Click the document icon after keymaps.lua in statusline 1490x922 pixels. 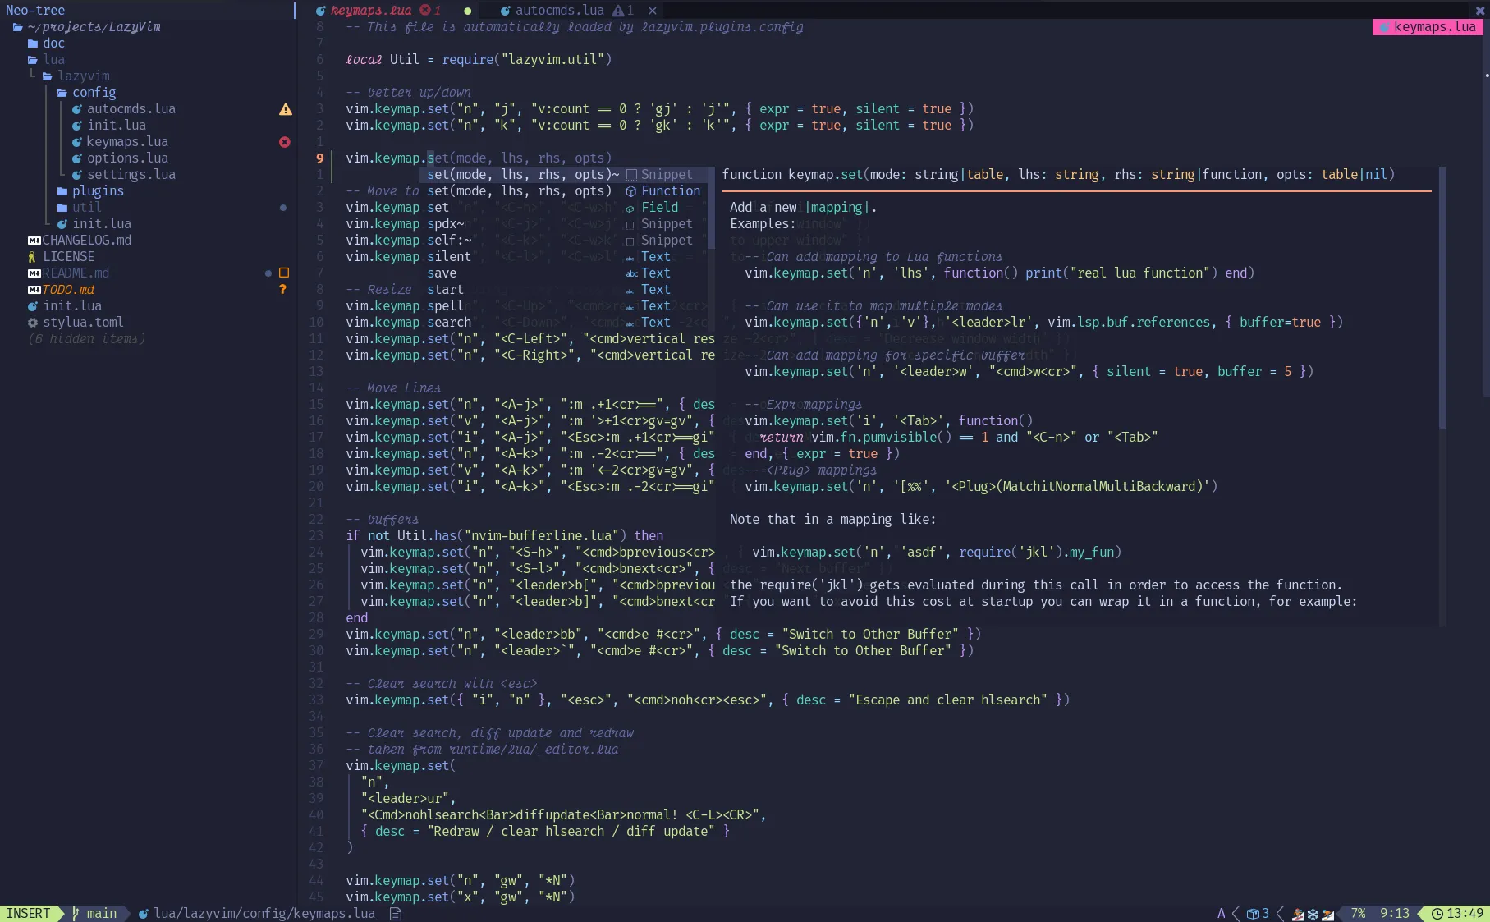tap(396, 914)
